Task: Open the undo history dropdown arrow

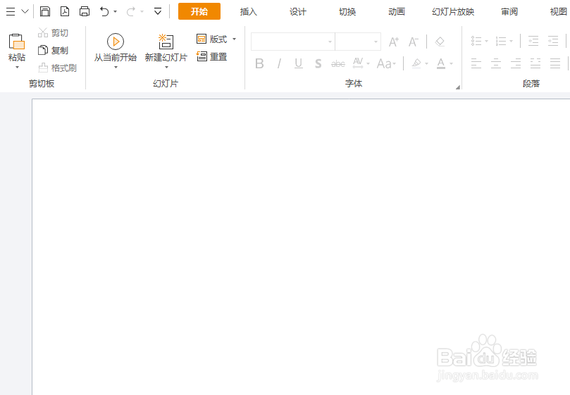Action: click(116, 12)
